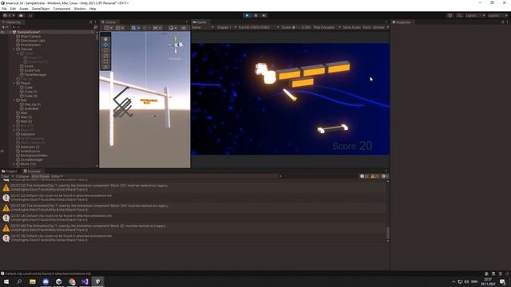
Task: Open the Window menu
Action: click(80, 9)
